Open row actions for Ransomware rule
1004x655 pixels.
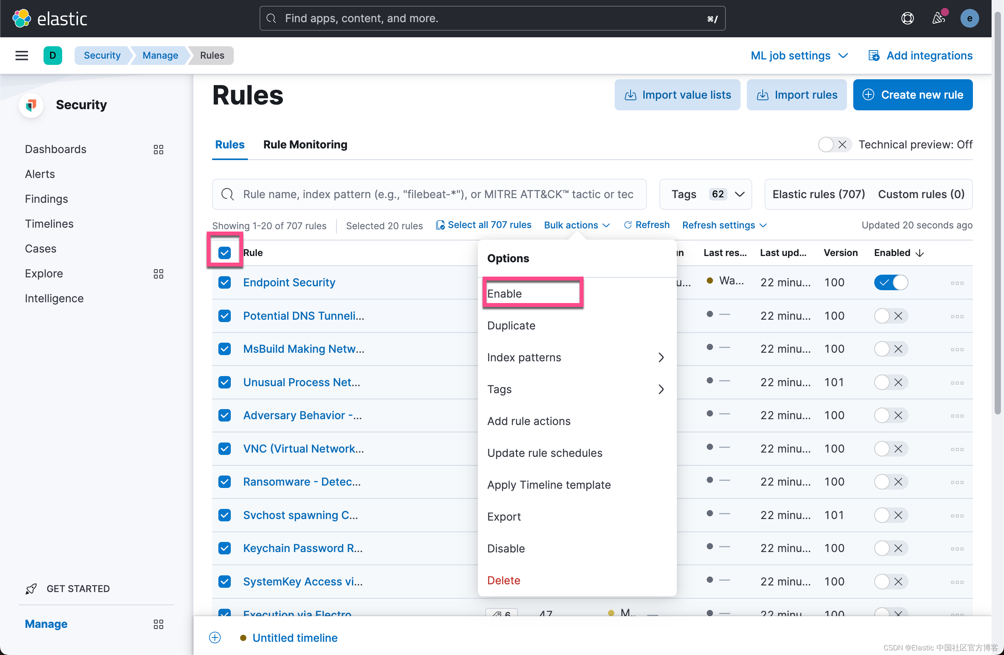point(957,482)
